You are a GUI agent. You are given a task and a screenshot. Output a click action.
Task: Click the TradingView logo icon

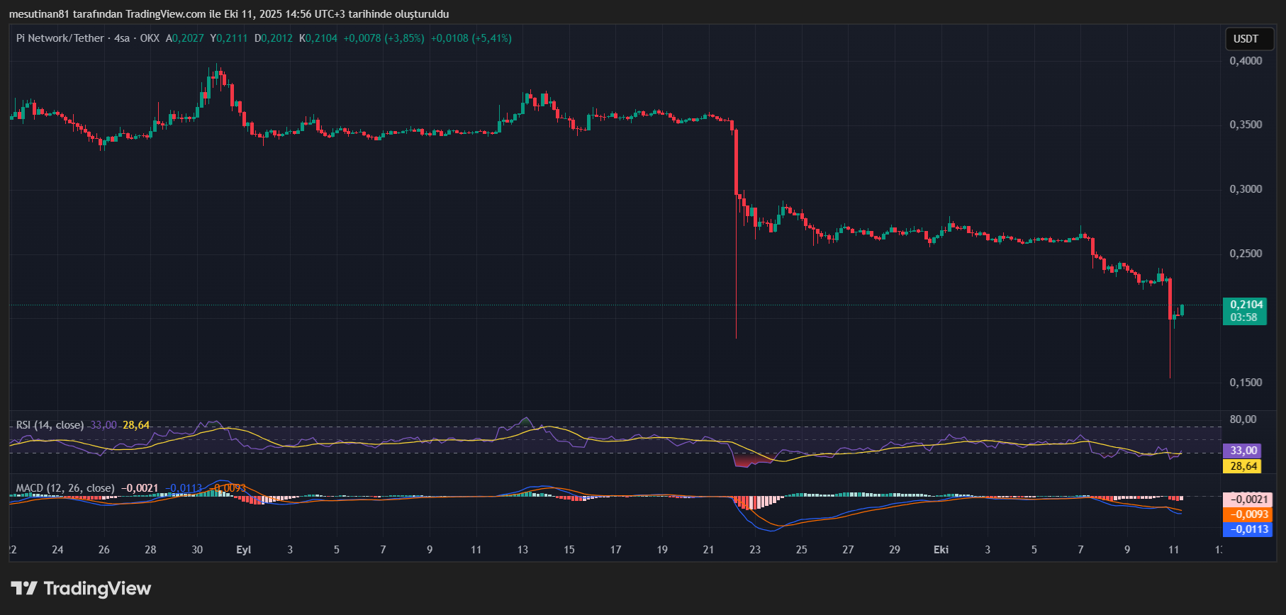pos(24,588)
